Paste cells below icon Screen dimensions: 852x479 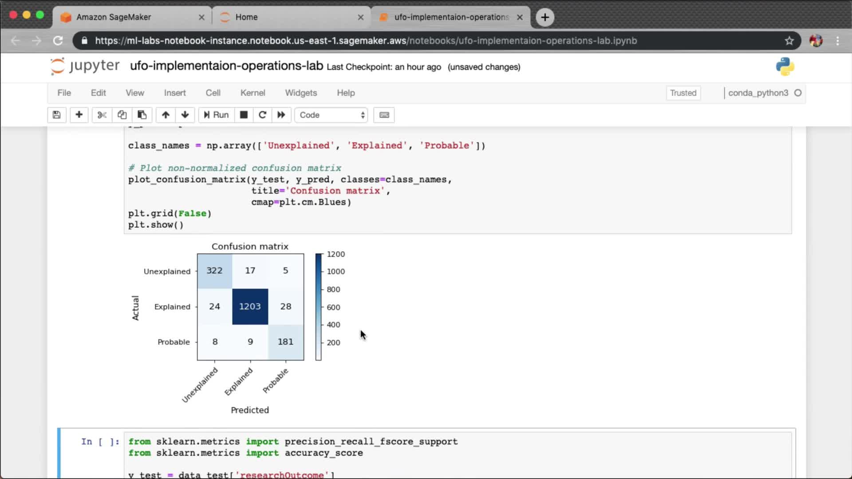(x=142, y=115)
